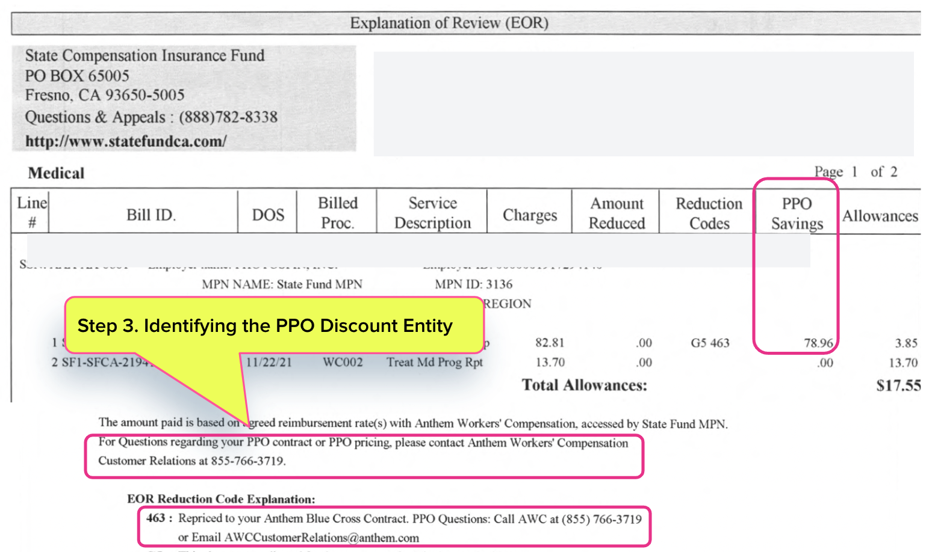Select the MPN NAME: State Fund MPN text
926x552 pixels.
click(282, 284)
